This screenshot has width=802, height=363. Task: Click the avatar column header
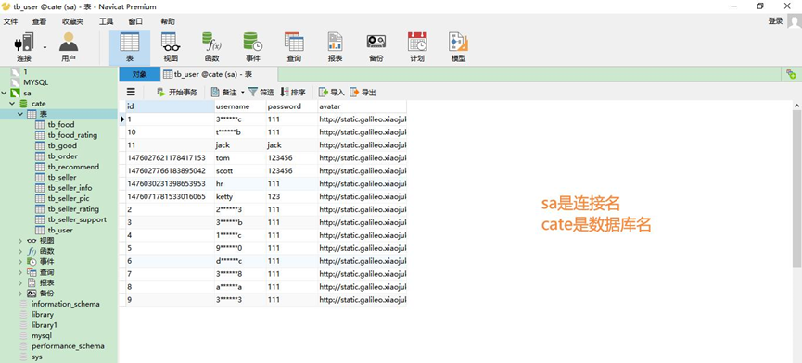point(363,106)
